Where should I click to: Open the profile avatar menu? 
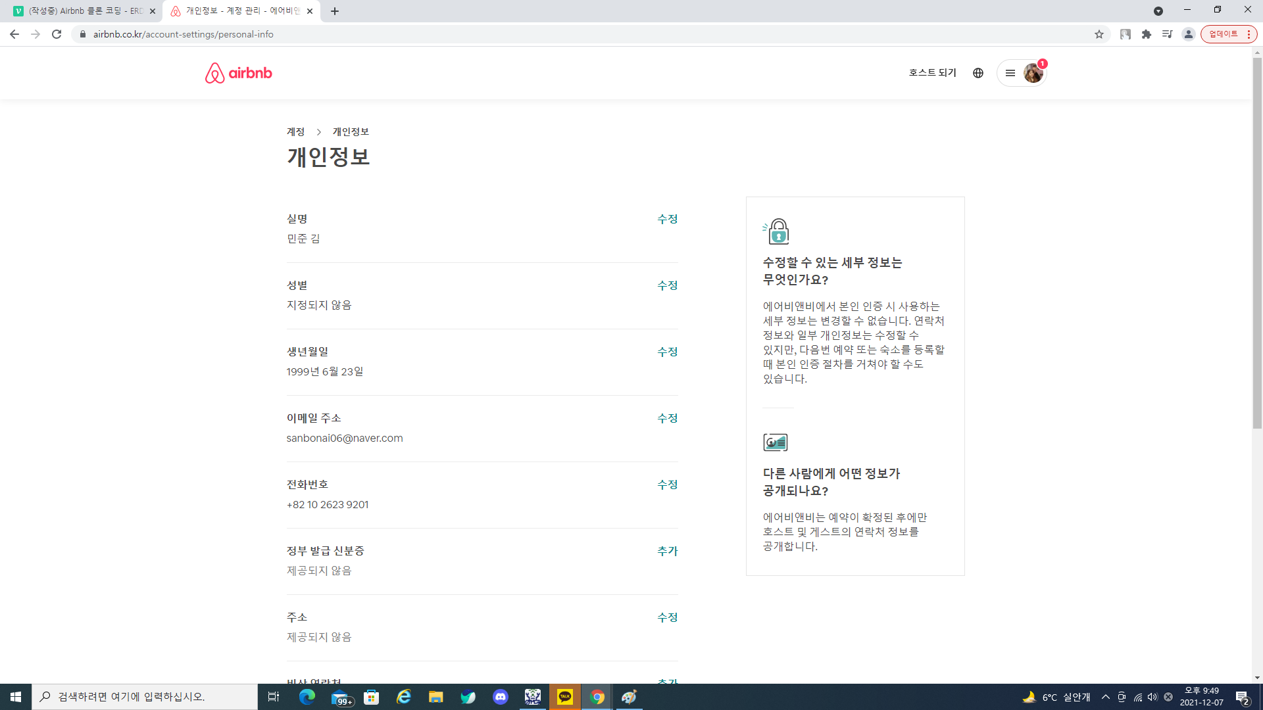tap(1033, 73)
